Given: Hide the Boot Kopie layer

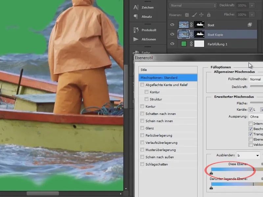Looking at the screenshot, I should [172, 34].
